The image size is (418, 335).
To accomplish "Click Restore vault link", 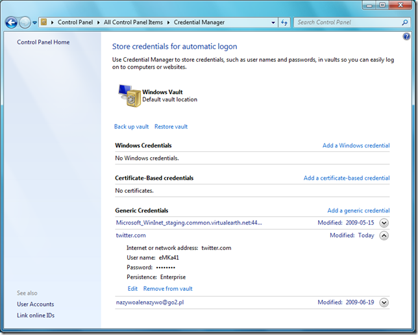I will (171, 127).
